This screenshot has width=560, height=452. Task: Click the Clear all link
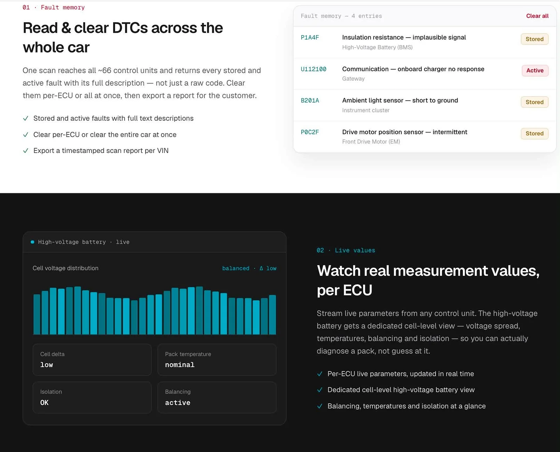point(537,16)
